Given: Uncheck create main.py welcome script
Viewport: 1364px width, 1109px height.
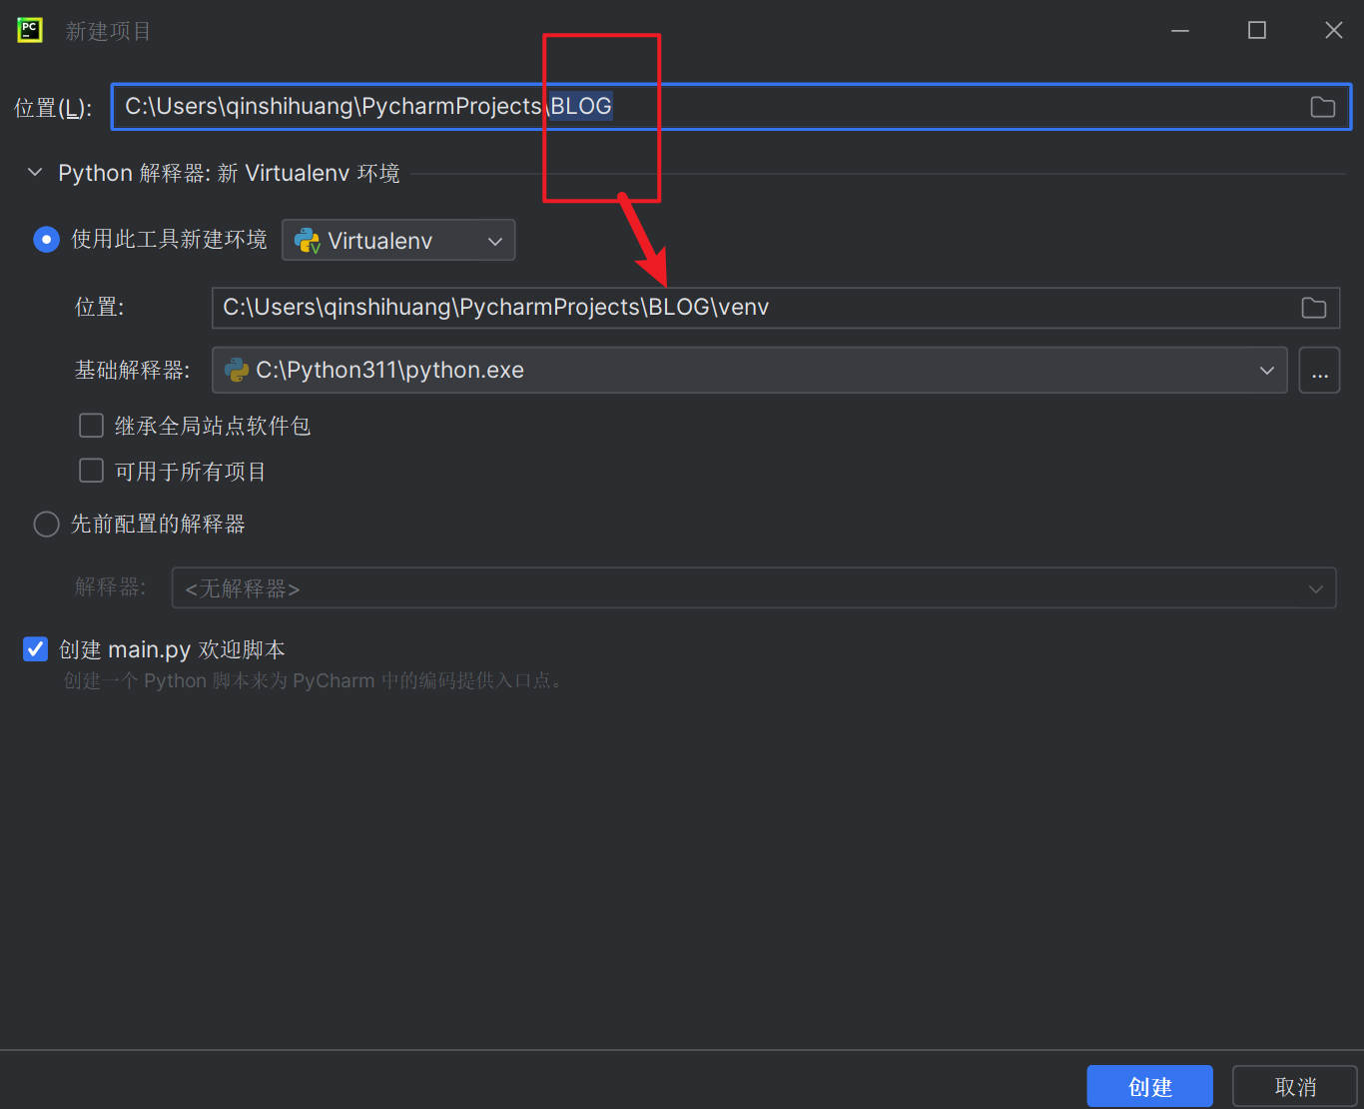Looking at the screenshot, I should pyautogui.click(x=35, y=649).
